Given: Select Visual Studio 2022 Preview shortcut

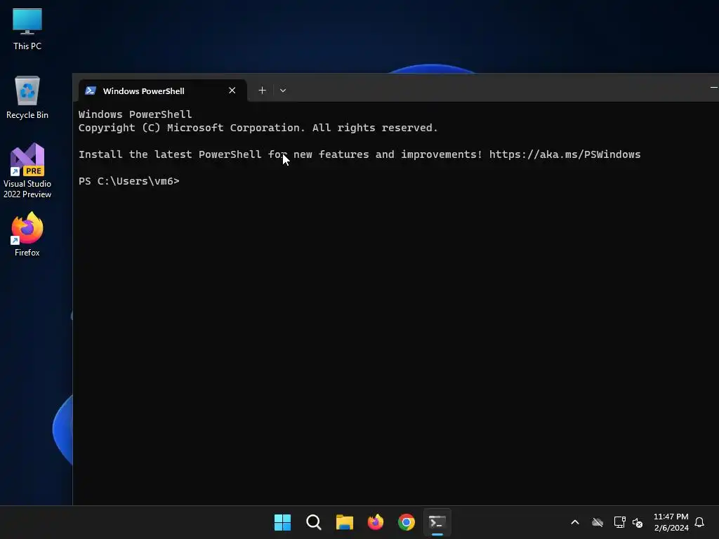Looking at the screenshot, I should click(27, 171).
